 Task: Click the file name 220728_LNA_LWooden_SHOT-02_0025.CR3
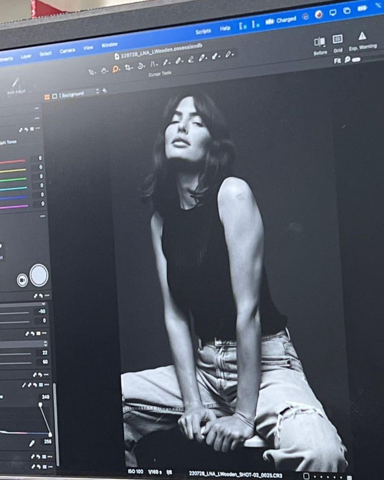click(235, 474)
